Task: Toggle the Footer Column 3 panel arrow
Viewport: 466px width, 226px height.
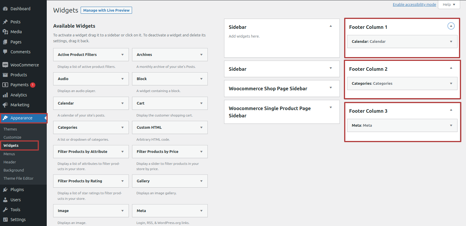Action: pyautogui.click(x=451, y=110)
